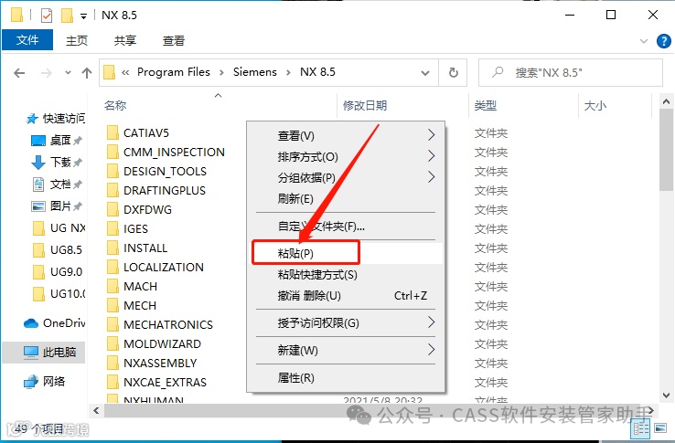Expand 授予访问权限(G) submenu arrow

(431, 322)
